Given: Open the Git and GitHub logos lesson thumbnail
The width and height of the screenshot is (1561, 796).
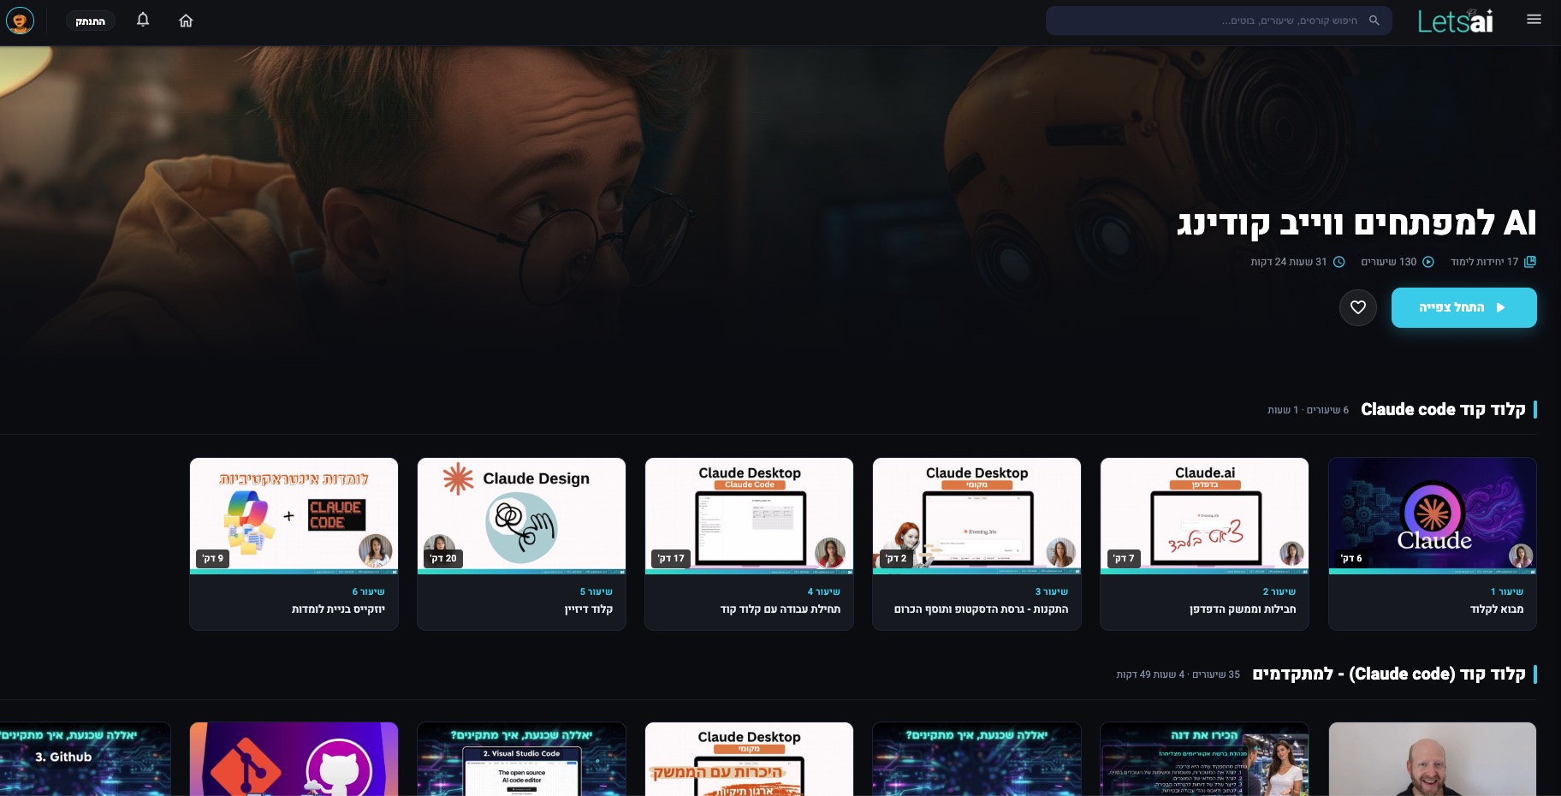Looking at the screenshot, I should pyautogui.click(x=294, y=759).
